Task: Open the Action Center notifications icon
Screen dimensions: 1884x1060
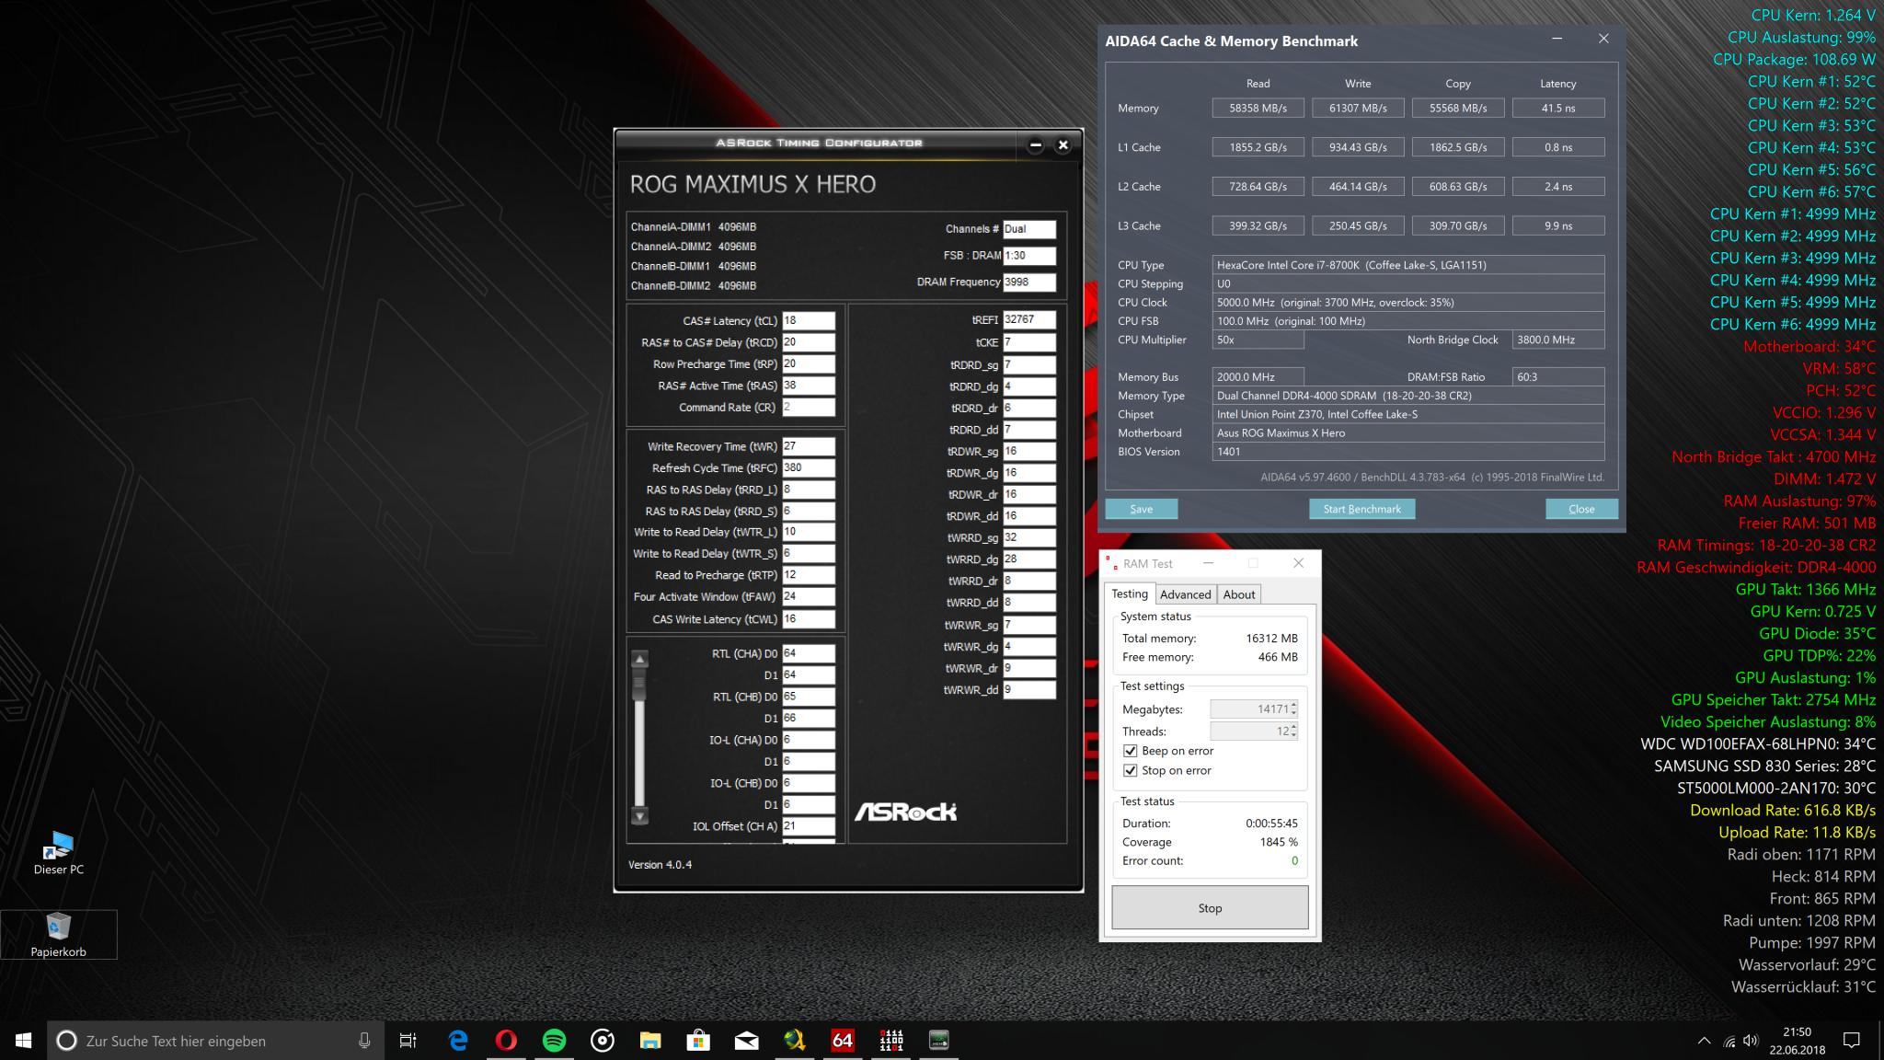Action: (1852, 1041)
